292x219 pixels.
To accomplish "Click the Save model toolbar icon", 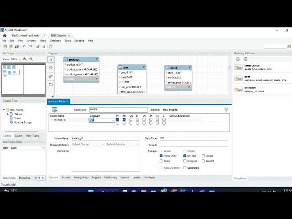I will (17, 47).
